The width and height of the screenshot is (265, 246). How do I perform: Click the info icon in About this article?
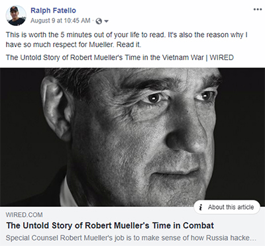(x=201, y=207)
